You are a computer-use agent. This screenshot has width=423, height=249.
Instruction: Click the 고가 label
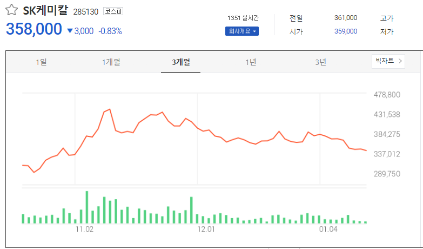(387, 18)
